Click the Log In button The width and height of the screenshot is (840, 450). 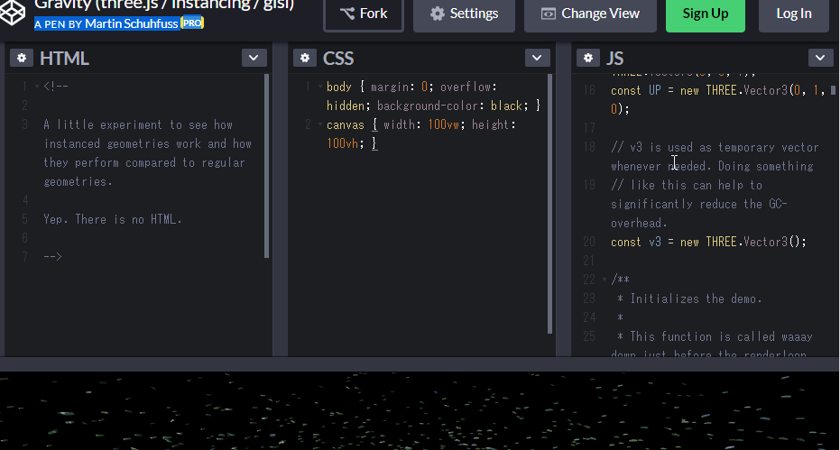click(x=793, y=14)
